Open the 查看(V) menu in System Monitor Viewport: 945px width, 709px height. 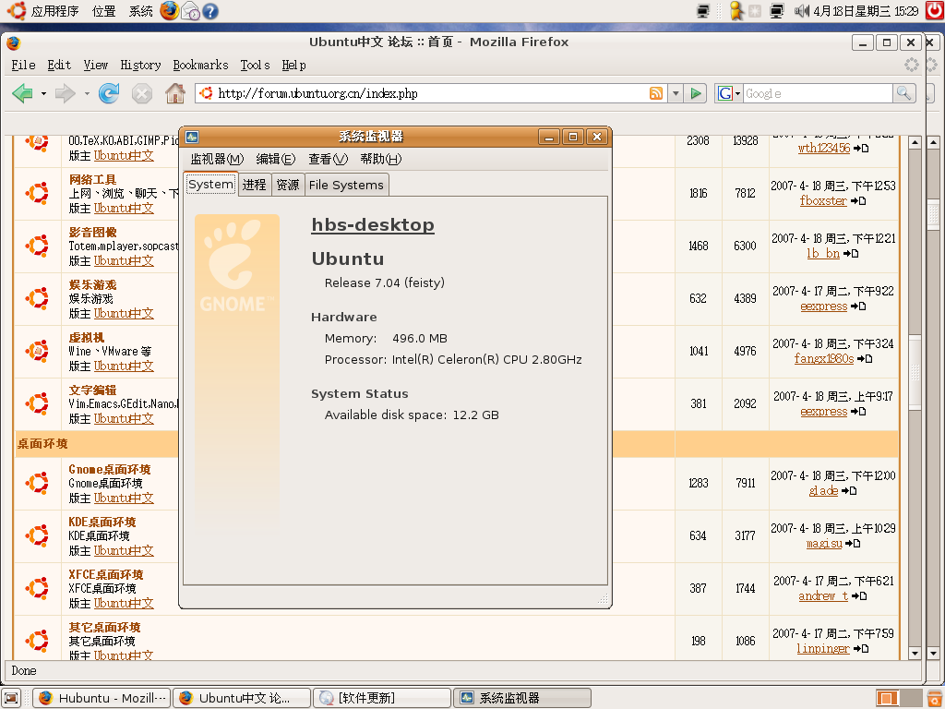328,159
